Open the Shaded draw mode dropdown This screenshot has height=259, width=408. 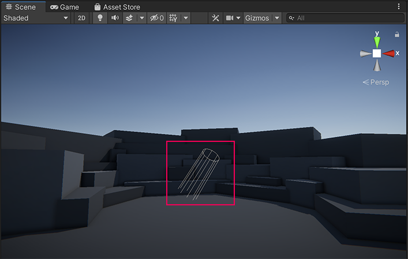(x=36, y=18)
